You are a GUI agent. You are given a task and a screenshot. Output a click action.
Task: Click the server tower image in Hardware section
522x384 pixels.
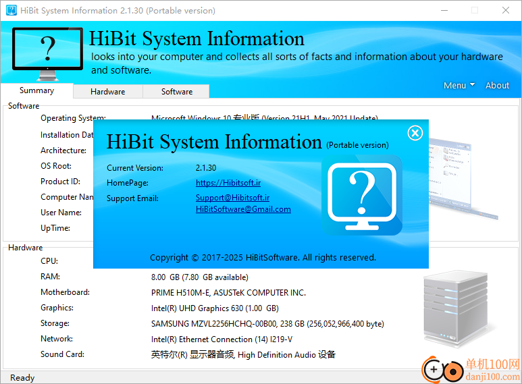(x=455, y=309)
